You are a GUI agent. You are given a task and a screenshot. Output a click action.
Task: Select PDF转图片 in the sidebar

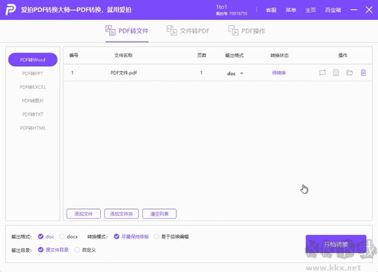coord(33,101)
